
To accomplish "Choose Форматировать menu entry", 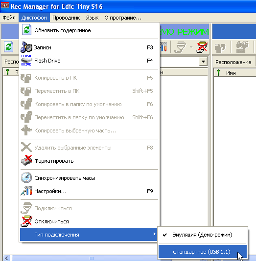I will [x=89, y=161].
